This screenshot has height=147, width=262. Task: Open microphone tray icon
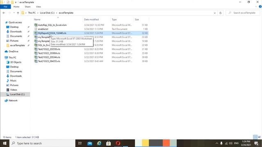(221, 143)
